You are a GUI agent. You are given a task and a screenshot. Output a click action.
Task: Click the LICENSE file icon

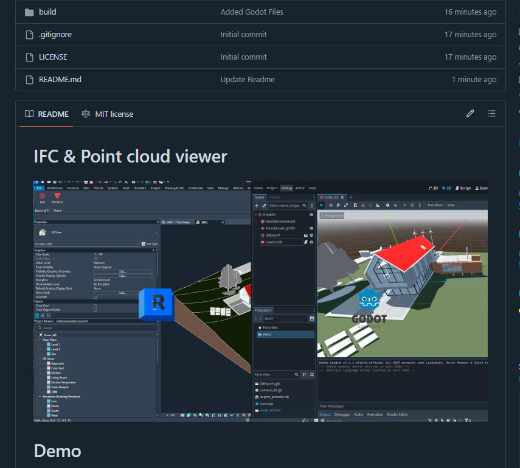(30, 57)
